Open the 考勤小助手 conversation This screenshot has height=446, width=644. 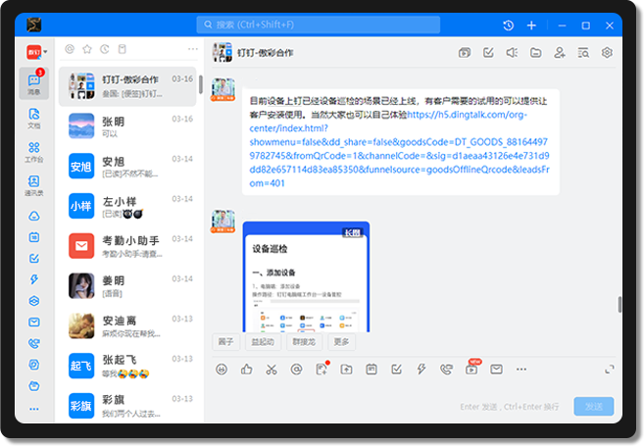pos(127,246)
